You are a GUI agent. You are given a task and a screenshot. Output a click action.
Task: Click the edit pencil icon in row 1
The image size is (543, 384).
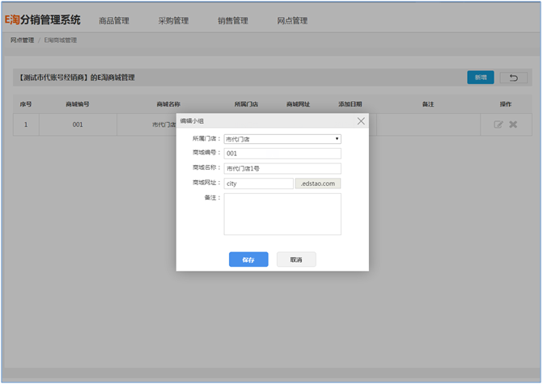(x=498, y=124)
